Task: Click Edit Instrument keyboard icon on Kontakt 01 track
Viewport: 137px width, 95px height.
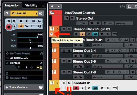Action: point(95,88)
